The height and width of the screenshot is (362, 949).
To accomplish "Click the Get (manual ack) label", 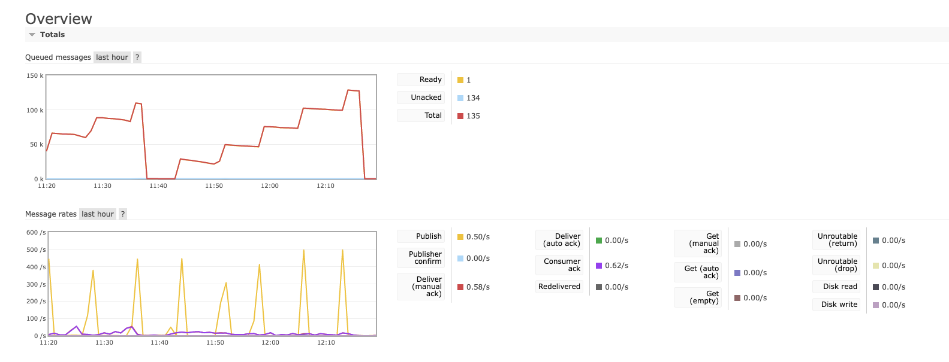I will tap(698, 244).
